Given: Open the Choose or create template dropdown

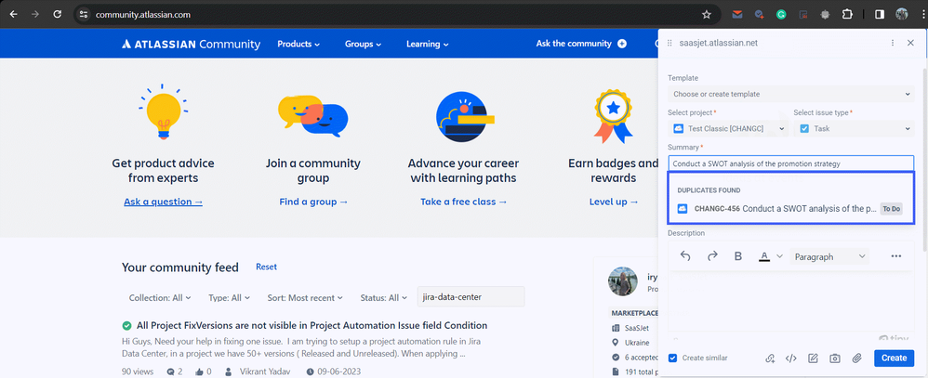Looking at the screenshot, I should [791, 94].
